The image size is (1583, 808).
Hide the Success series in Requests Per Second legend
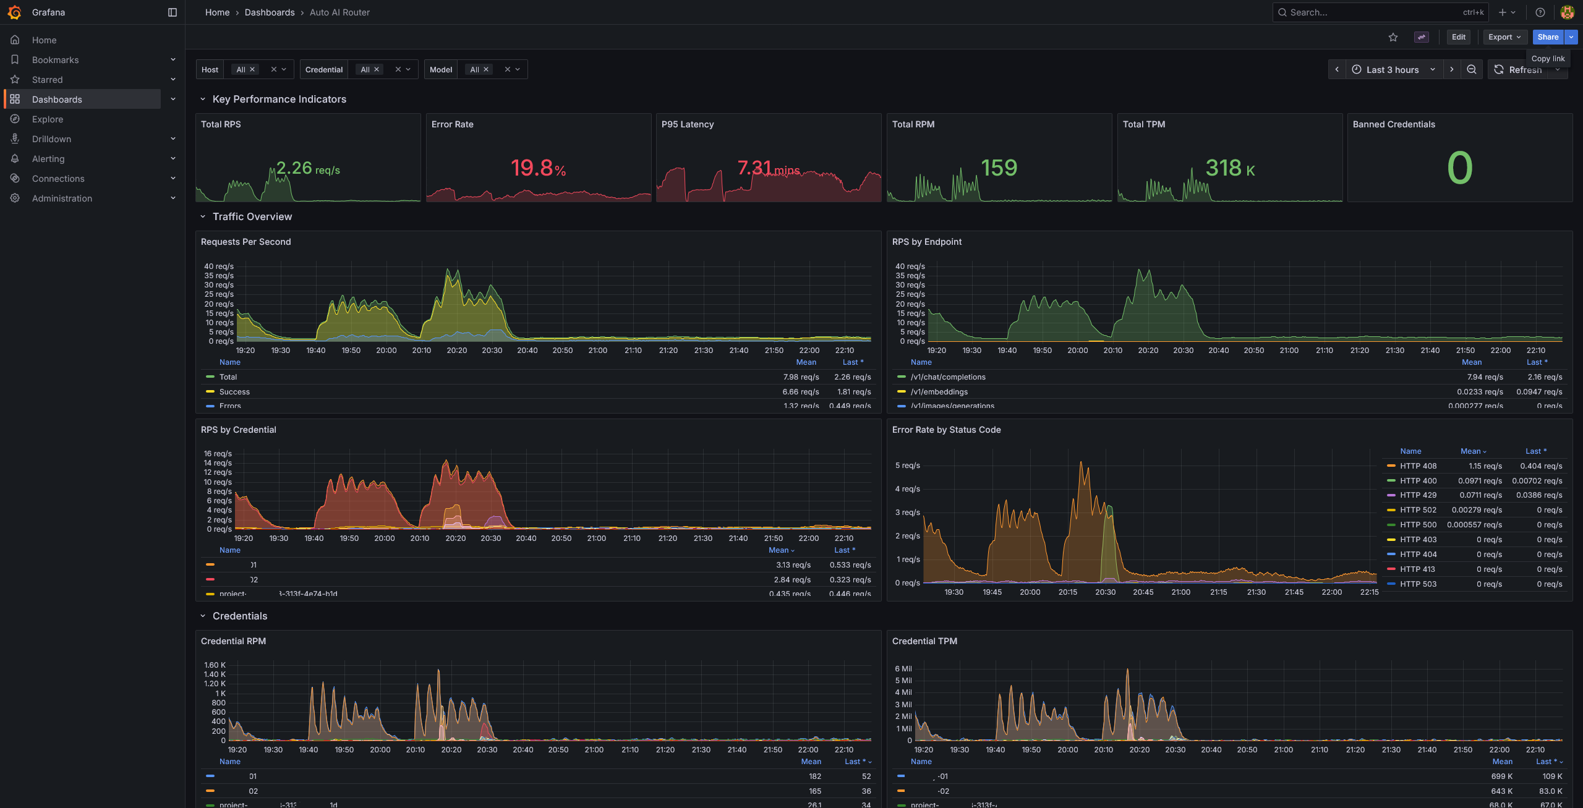pos(235,391)
